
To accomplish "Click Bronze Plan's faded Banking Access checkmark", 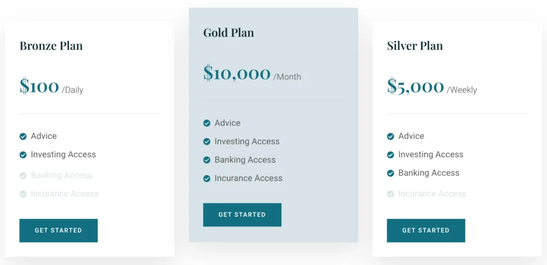I will coord(23,175).
